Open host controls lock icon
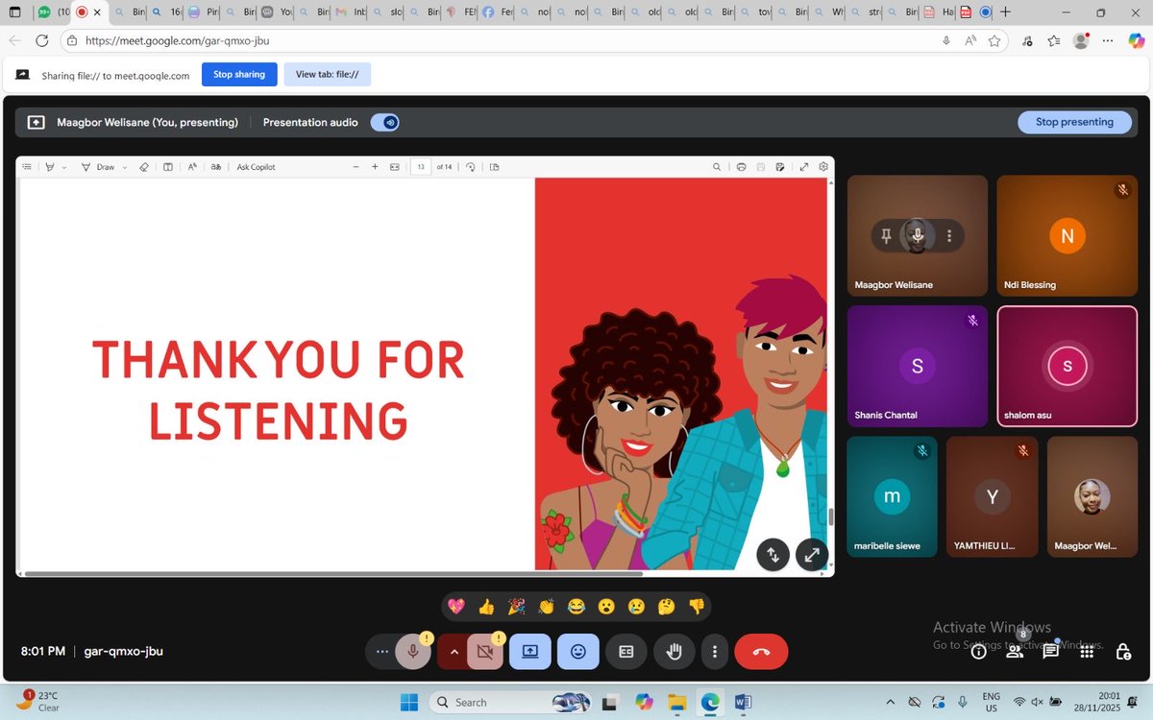This screenshot has height=720, width=1153. coord(1123,652)
